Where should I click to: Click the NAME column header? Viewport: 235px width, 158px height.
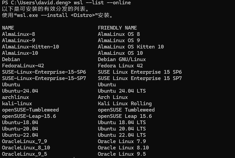pyautogui.click(x=8, y=28)
